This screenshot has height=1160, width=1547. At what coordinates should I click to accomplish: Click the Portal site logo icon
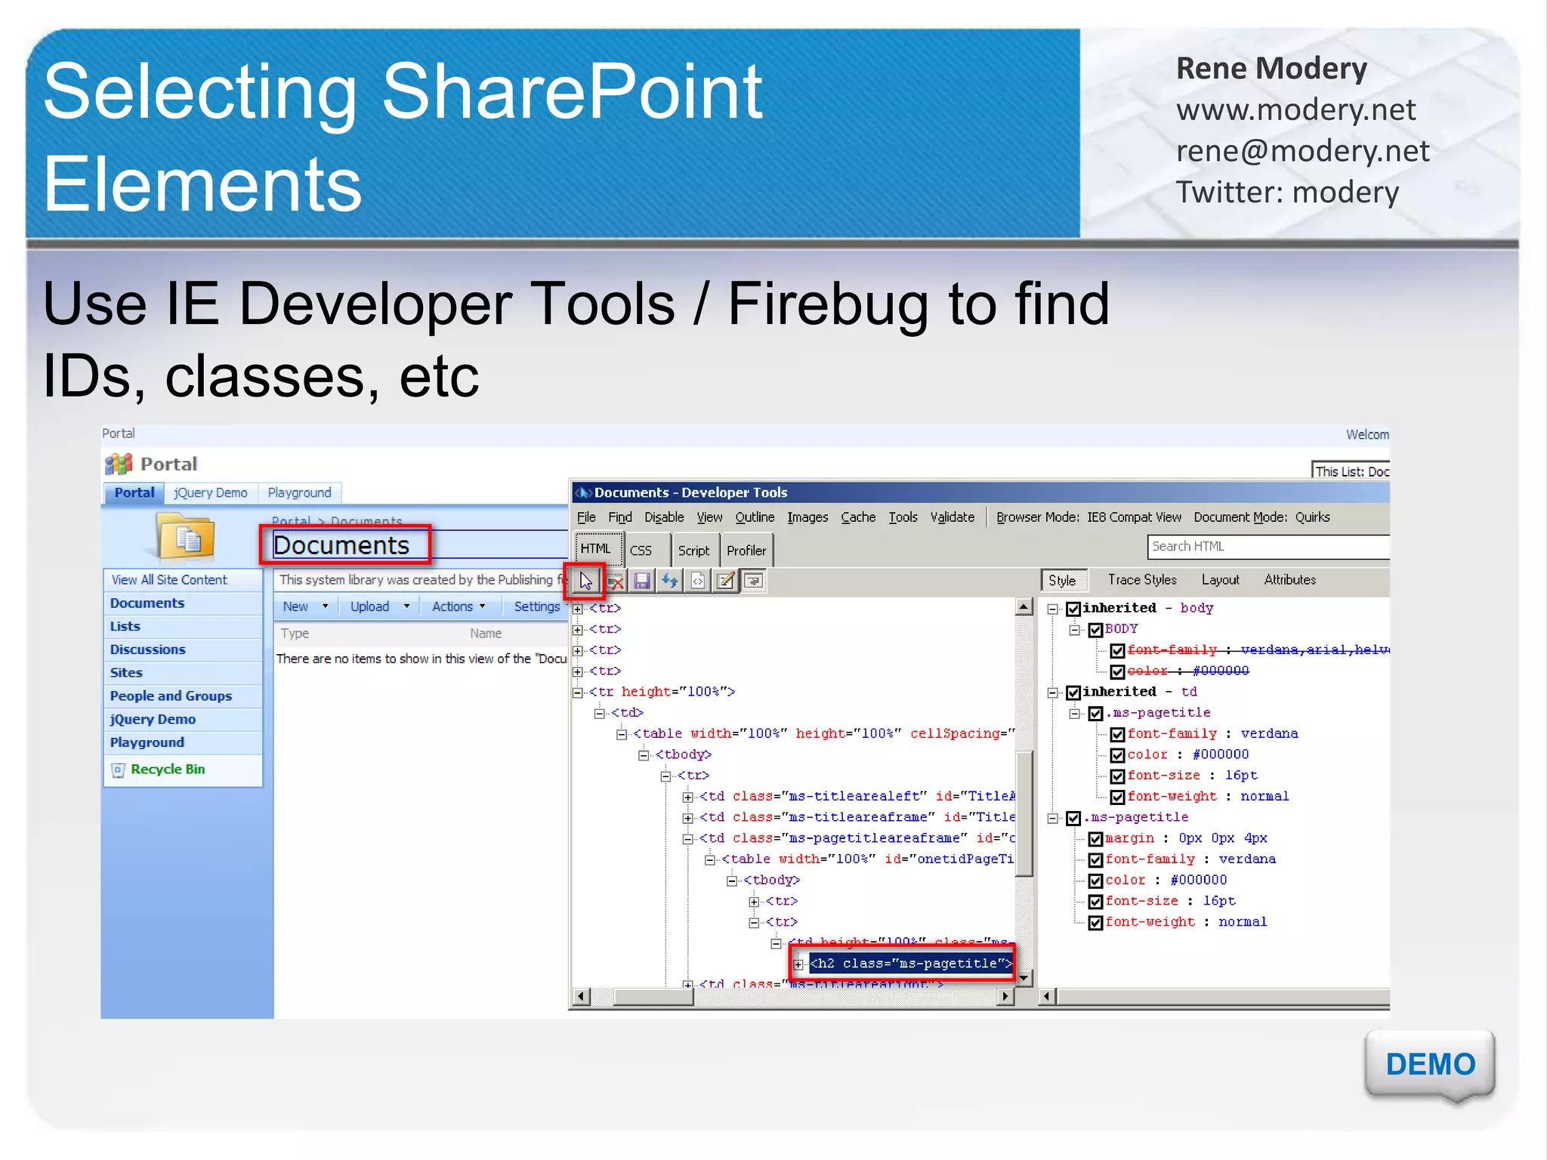[x=119, y=464]
